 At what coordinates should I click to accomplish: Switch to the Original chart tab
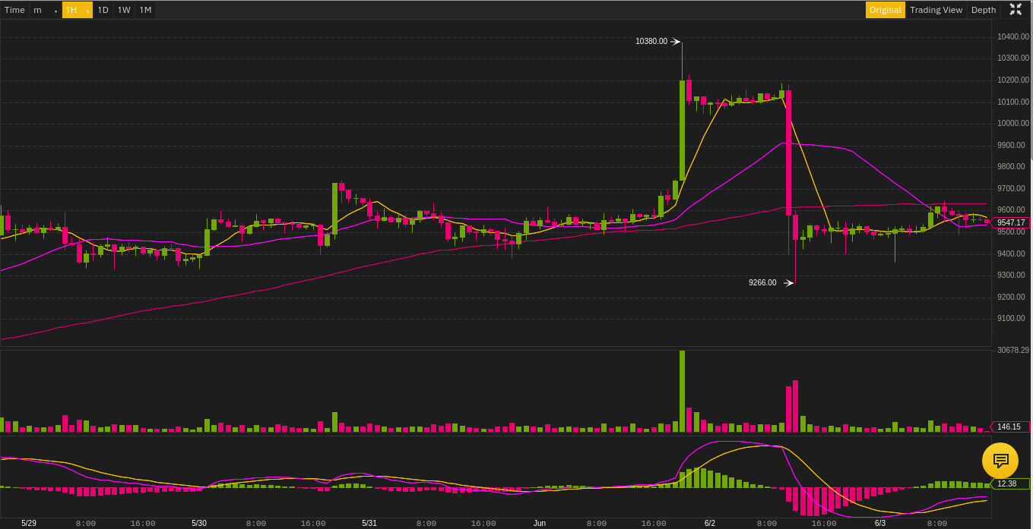pyautogui.click(x=886, y=10)
